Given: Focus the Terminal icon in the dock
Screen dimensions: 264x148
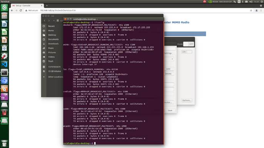Looking at the screenshot, I should tap(4, 72).
